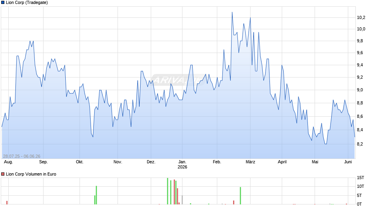372x208 pixels.
Task: Click the 'Mai' month axis label
Action: [x=315, y=162]
